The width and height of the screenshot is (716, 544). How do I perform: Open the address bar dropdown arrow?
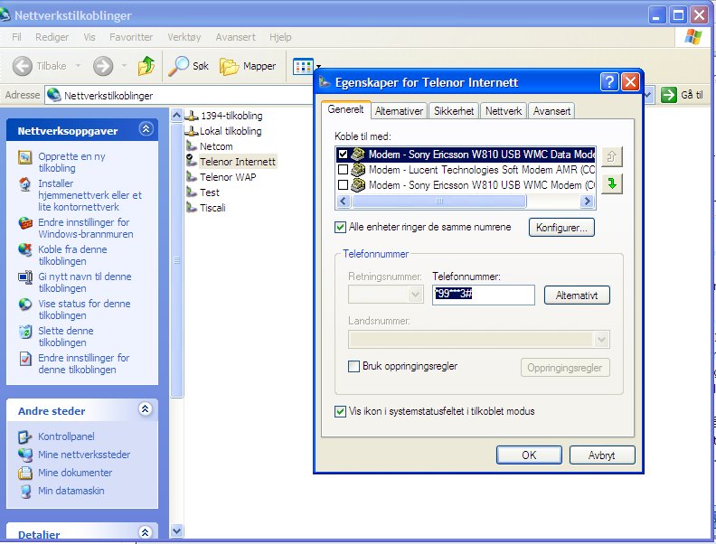pyautogui.click(x=648, y=96)
